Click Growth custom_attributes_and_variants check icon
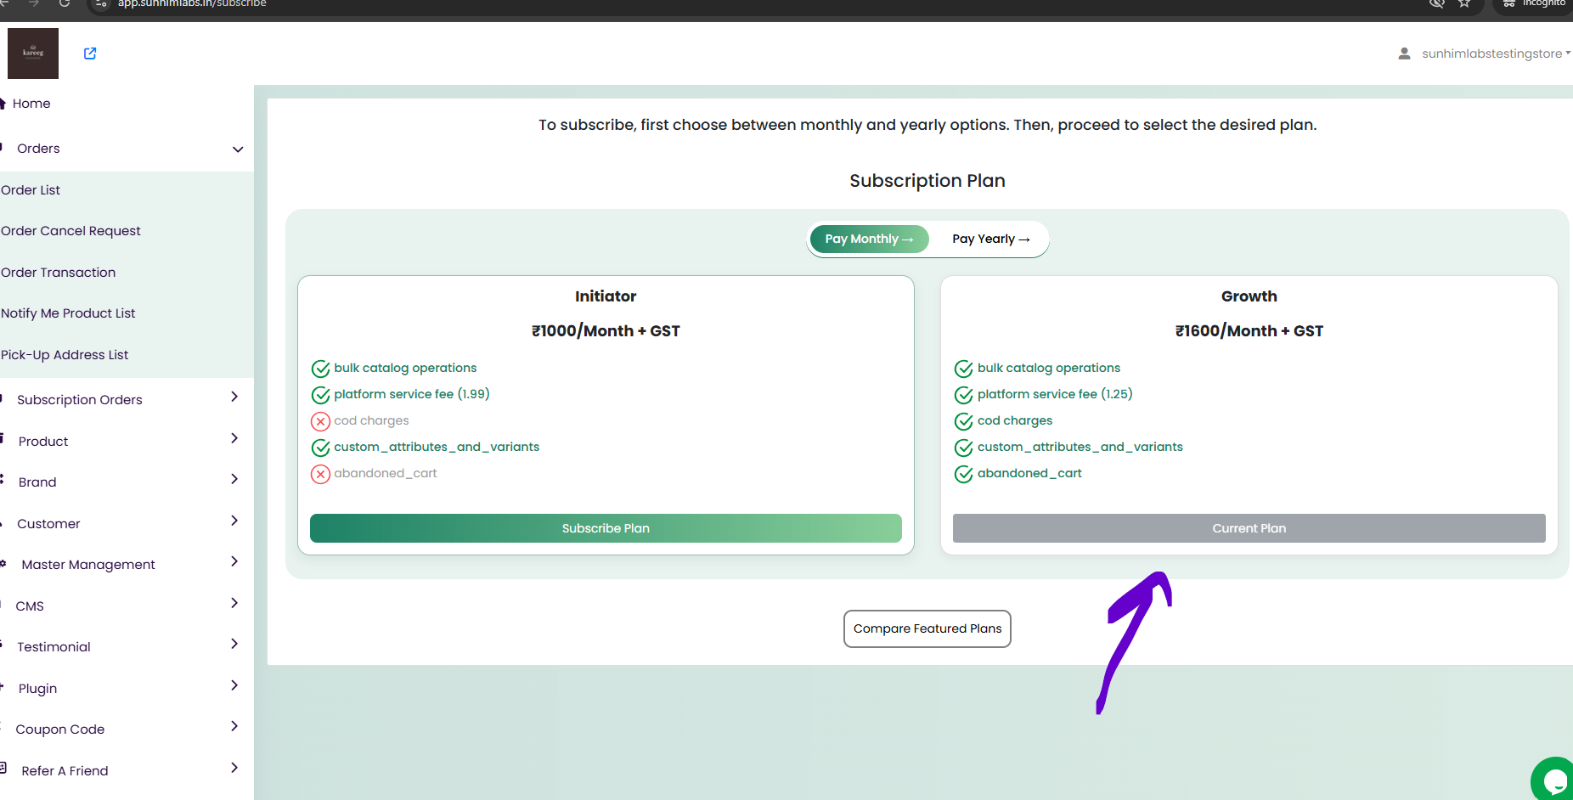The height and width of the screenshot is (800, 1573). 963,448
